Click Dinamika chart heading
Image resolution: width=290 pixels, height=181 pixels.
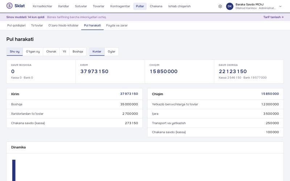[x=18, y=147]
